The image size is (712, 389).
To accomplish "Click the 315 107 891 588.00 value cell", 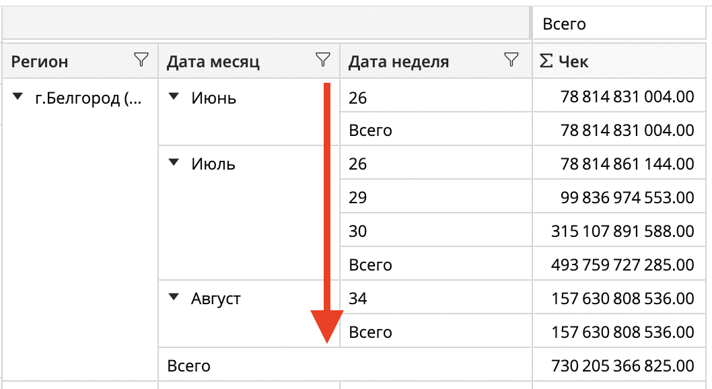I will [x=622, y=231].
